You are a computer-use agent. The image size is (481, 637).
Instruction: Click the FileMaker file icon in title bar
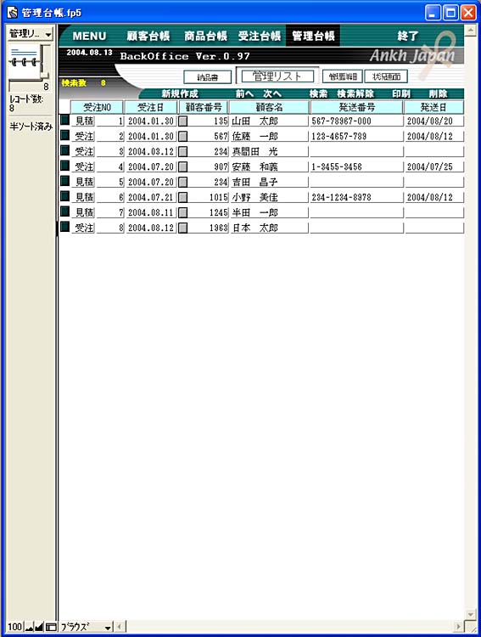[13, 13]
